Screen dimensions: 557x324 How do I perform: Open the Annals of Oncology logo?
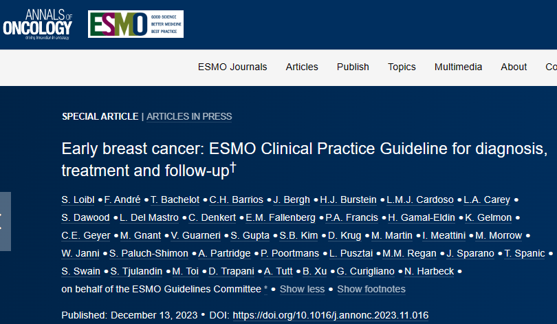point(38,24)
